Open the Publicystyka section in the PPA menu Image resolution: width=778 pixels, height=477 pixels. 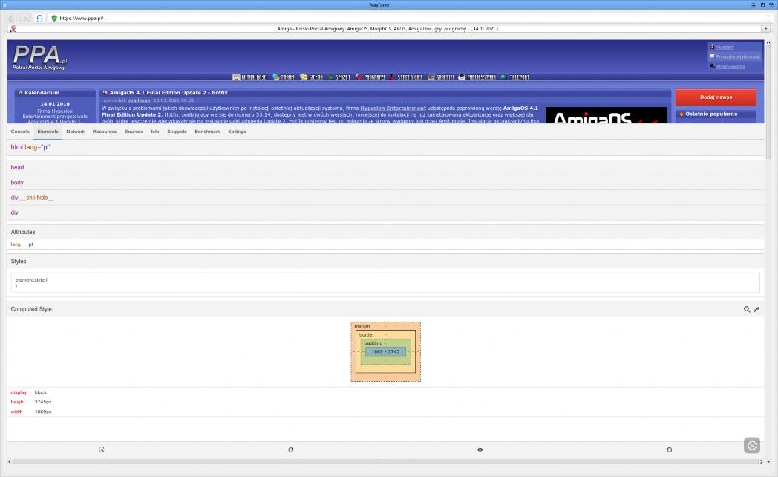[x=477, y=77]
